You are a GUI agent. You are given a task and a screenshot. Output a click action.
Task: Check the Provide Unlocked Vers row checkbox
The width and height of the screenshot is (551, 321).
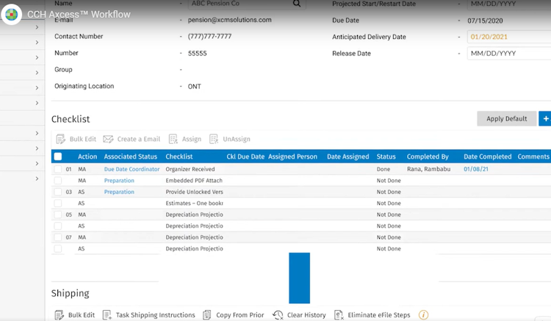tap(58, 192)
